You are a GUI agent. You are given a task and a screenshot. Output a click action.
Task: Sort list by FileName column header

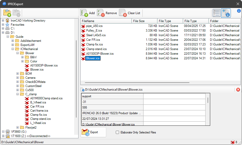(106, 21)
